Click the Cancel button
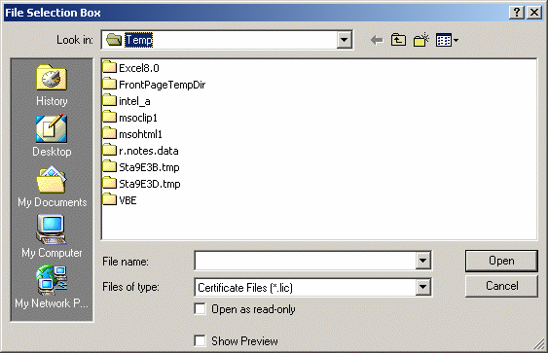Screen dimensions: 548x353 click(x=501, y=286)
